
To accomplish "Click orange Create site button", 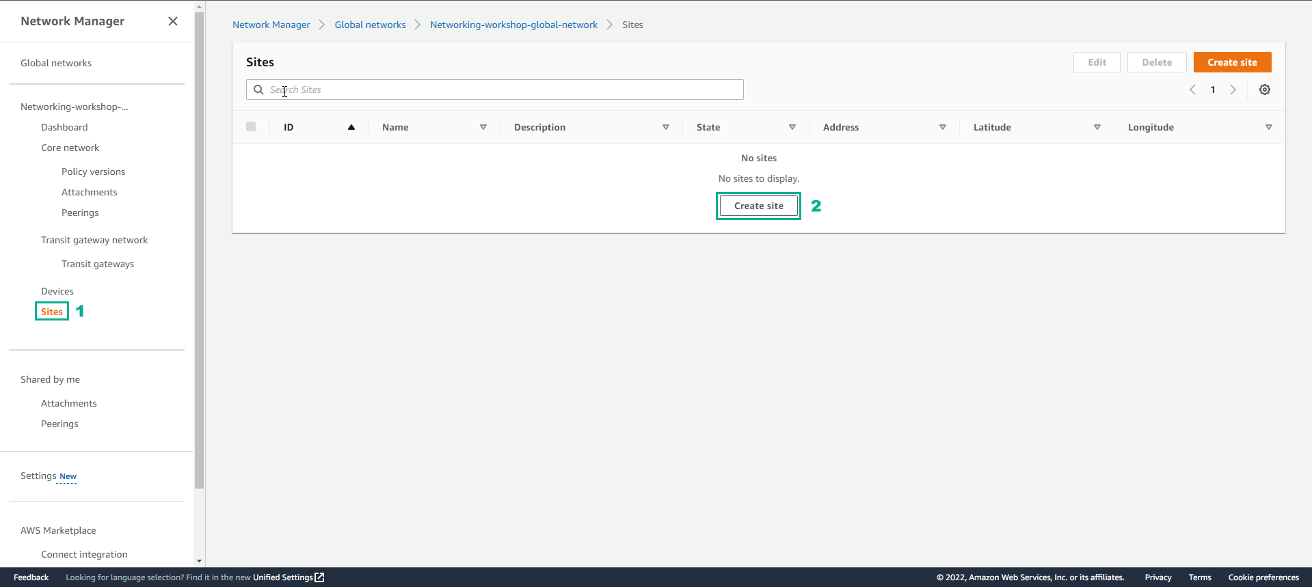I will click(1232, 62).
